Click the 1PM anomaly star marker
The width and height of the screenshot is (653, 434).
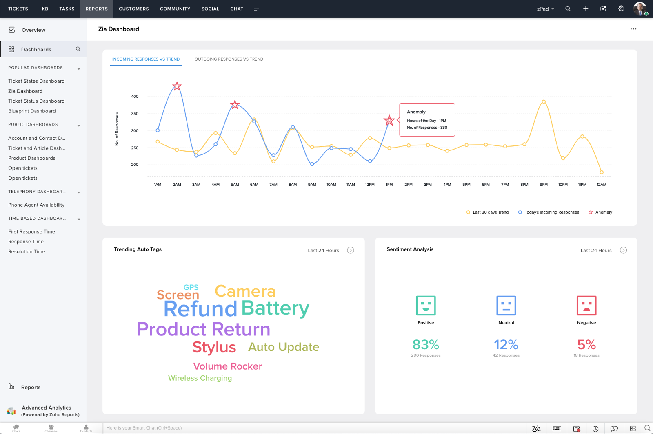389,120
